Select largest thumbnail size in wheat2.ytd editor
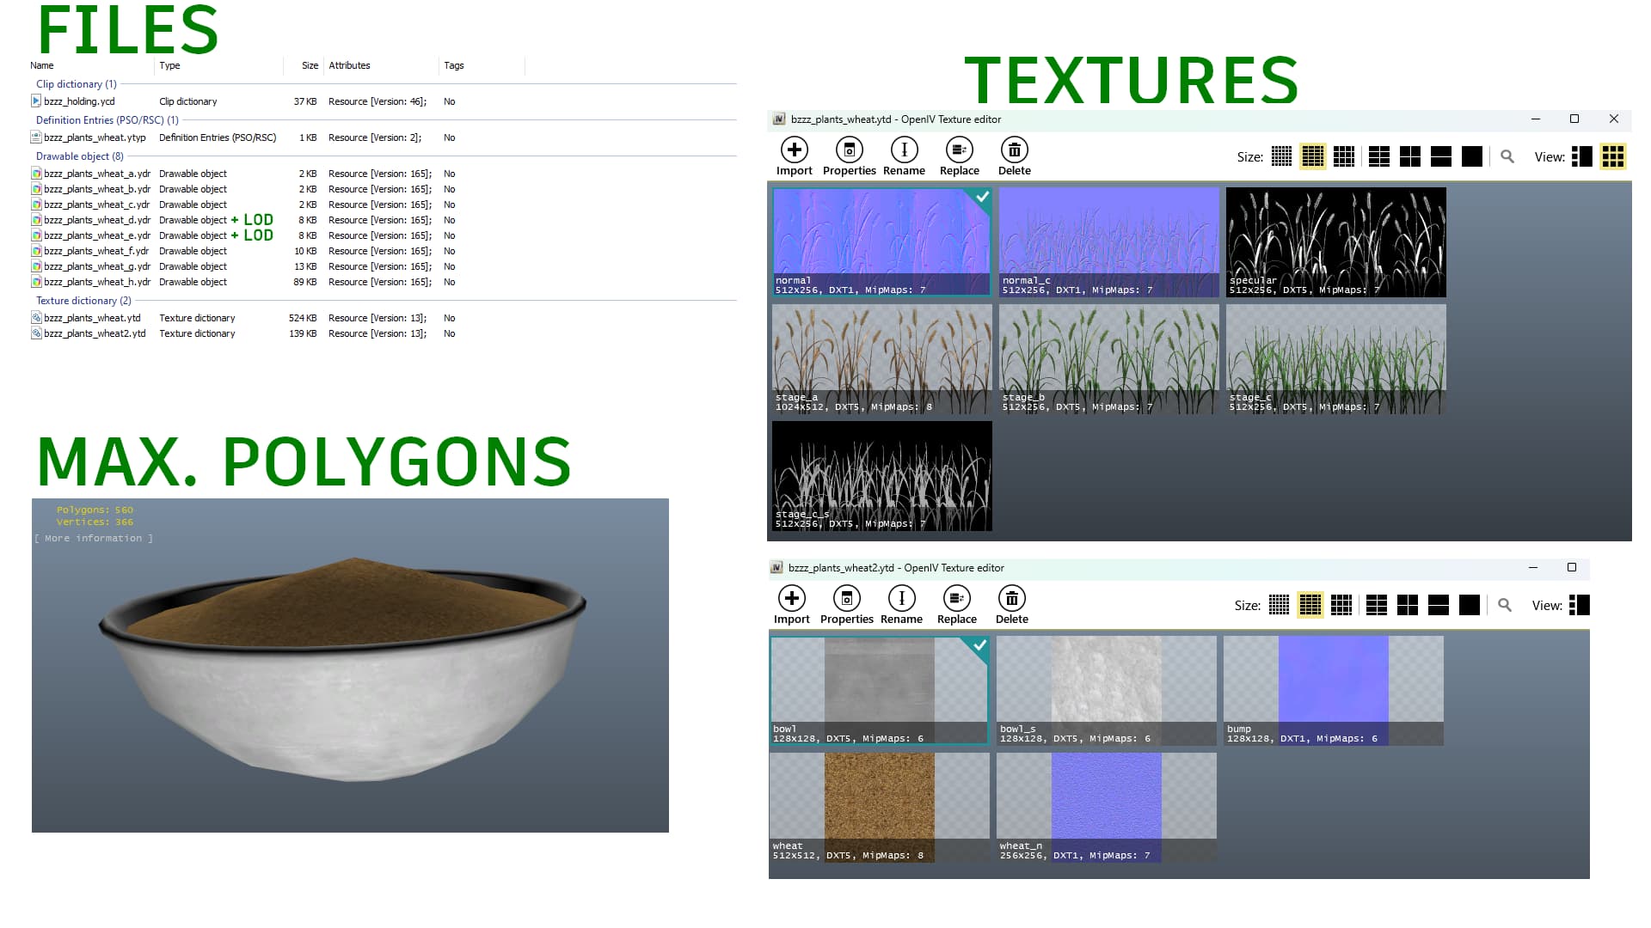Viewport: 1651px width, 928px height. (1470, 605)
